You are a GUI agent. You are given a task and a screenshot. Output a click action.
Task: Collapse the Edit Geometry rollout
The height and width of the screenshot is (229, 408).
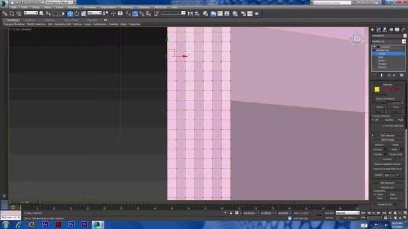(x=388, y=183)
